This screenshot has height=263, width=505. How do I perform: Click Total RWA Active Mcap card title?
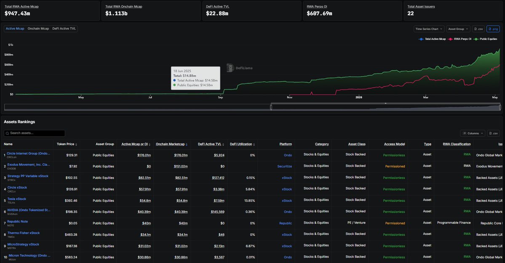pyautogui.click(x=21, y=6)
